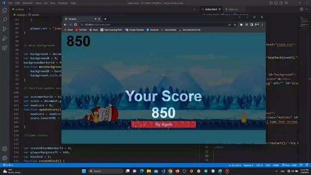Bookmark this page with the star icon
The height and width of the screenshot is (175, 311).
(235, 25)
